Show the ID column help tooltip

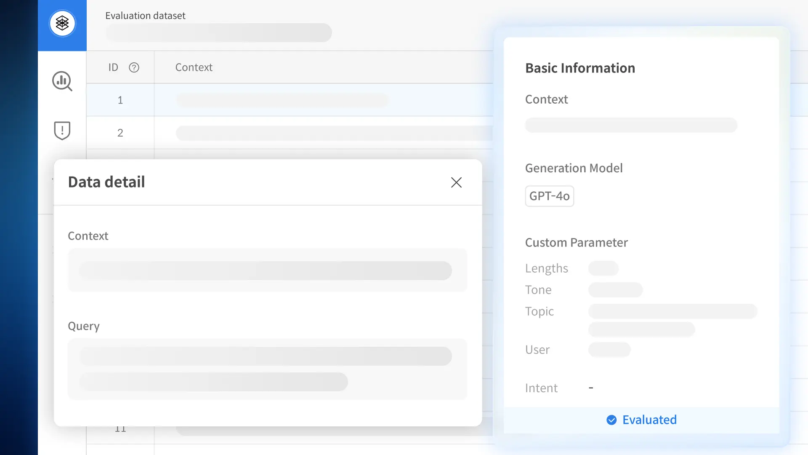[x=134, y=67]
